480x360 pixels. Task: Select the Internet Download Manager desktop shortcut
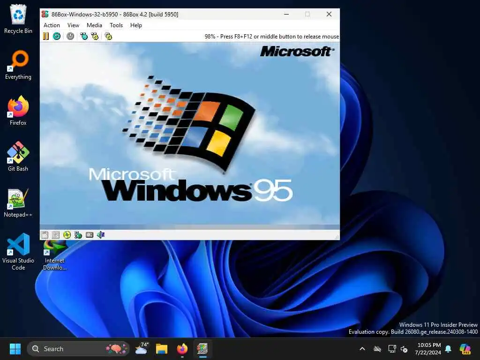coord(55,255)
